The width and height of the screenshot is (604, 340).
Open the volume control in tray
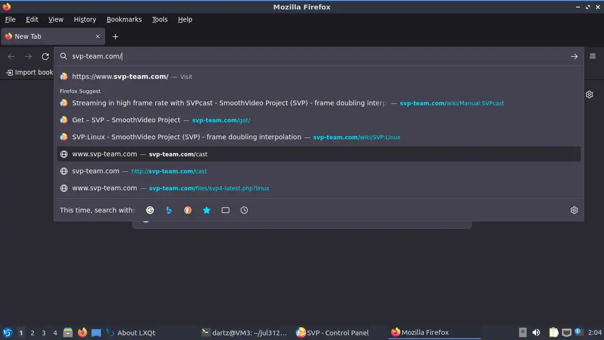point(536,332)
